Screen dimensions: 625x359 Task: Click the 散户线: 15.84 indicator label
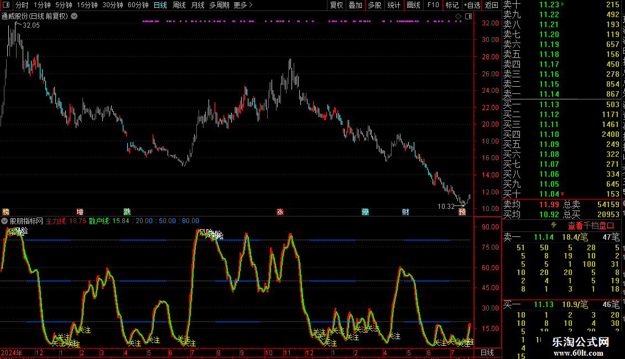coord(109,221)
